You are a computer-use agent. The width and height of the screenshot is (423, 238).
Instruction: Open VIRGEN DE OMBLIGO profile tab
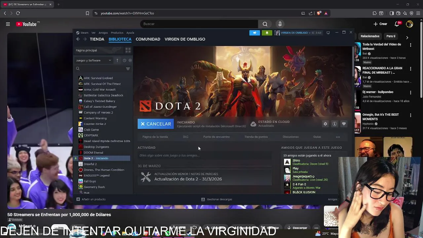tap(185, 39)
